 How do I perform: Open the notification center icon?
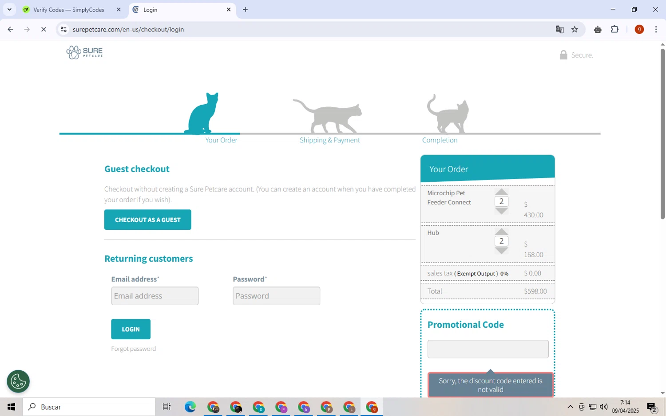(x=652, y=407)
